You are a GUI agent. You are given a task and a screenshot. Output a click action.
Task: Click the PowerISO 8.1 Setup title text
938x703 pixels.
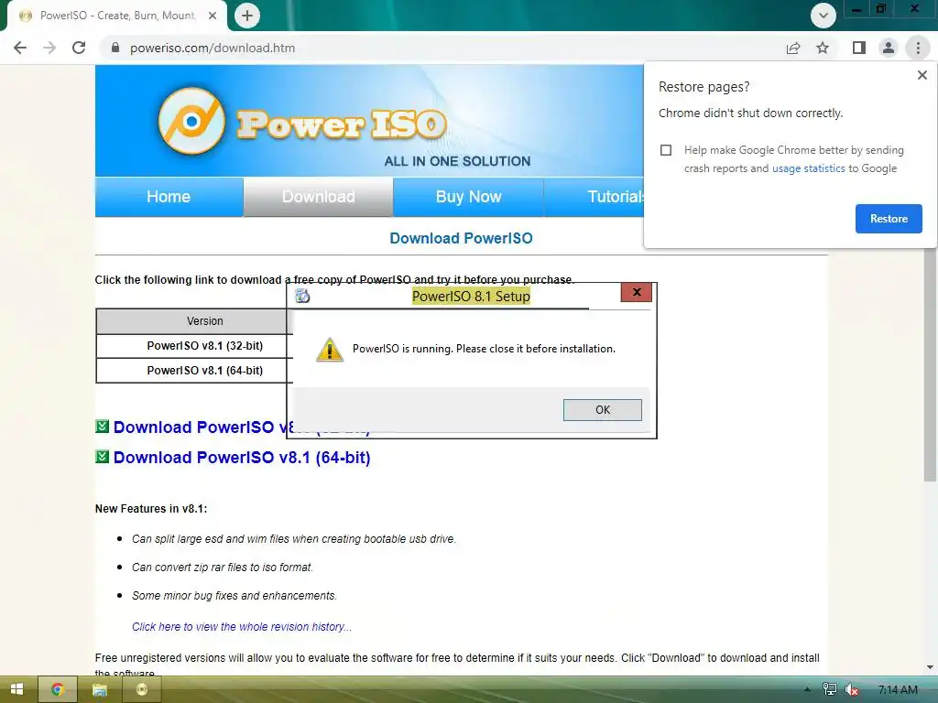coord(471,296)
